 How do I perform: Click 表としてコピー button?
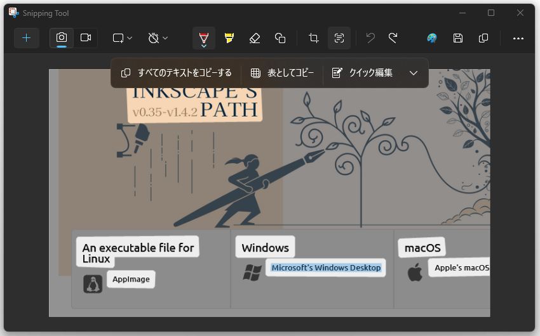click(x=282, y=73)
